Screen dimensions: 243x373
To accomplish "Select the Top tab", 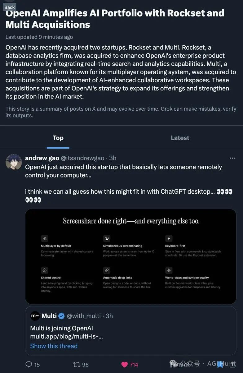I will pyautogui.click(x=58, y=138).
